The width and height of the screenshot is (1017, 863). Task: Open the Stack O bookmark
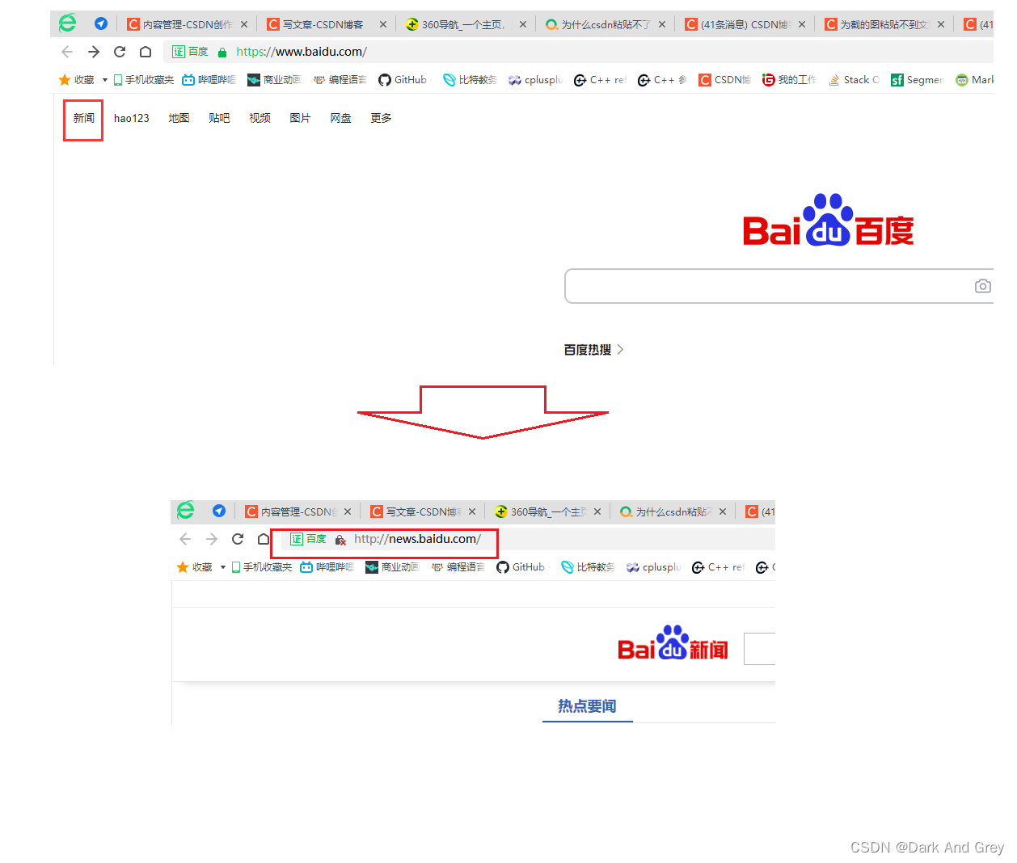coord(854,80)
